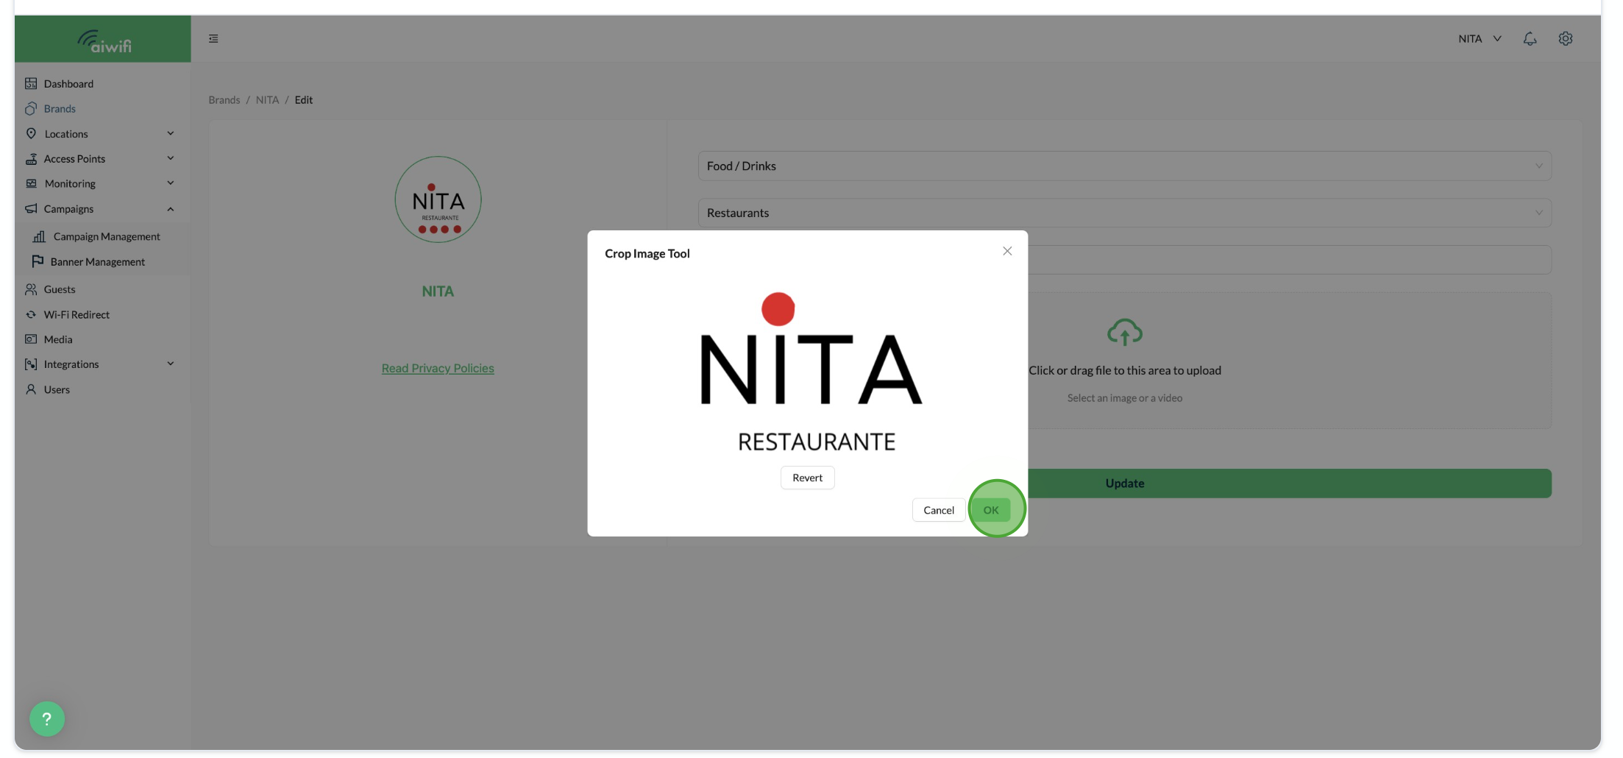Open the notifications bell
The image size is (1623, 758).
point(1530,39)
